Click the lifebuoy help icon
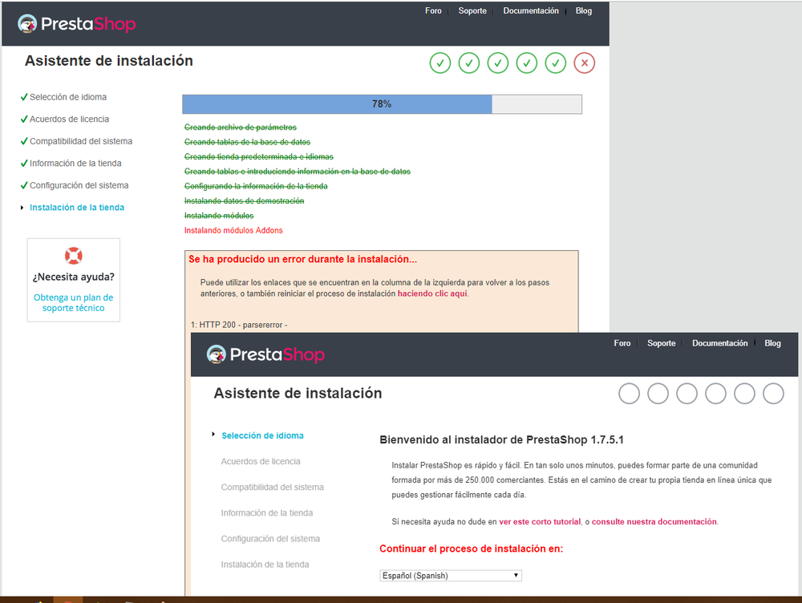Screen dimensions: 802x603 [74, 256]
